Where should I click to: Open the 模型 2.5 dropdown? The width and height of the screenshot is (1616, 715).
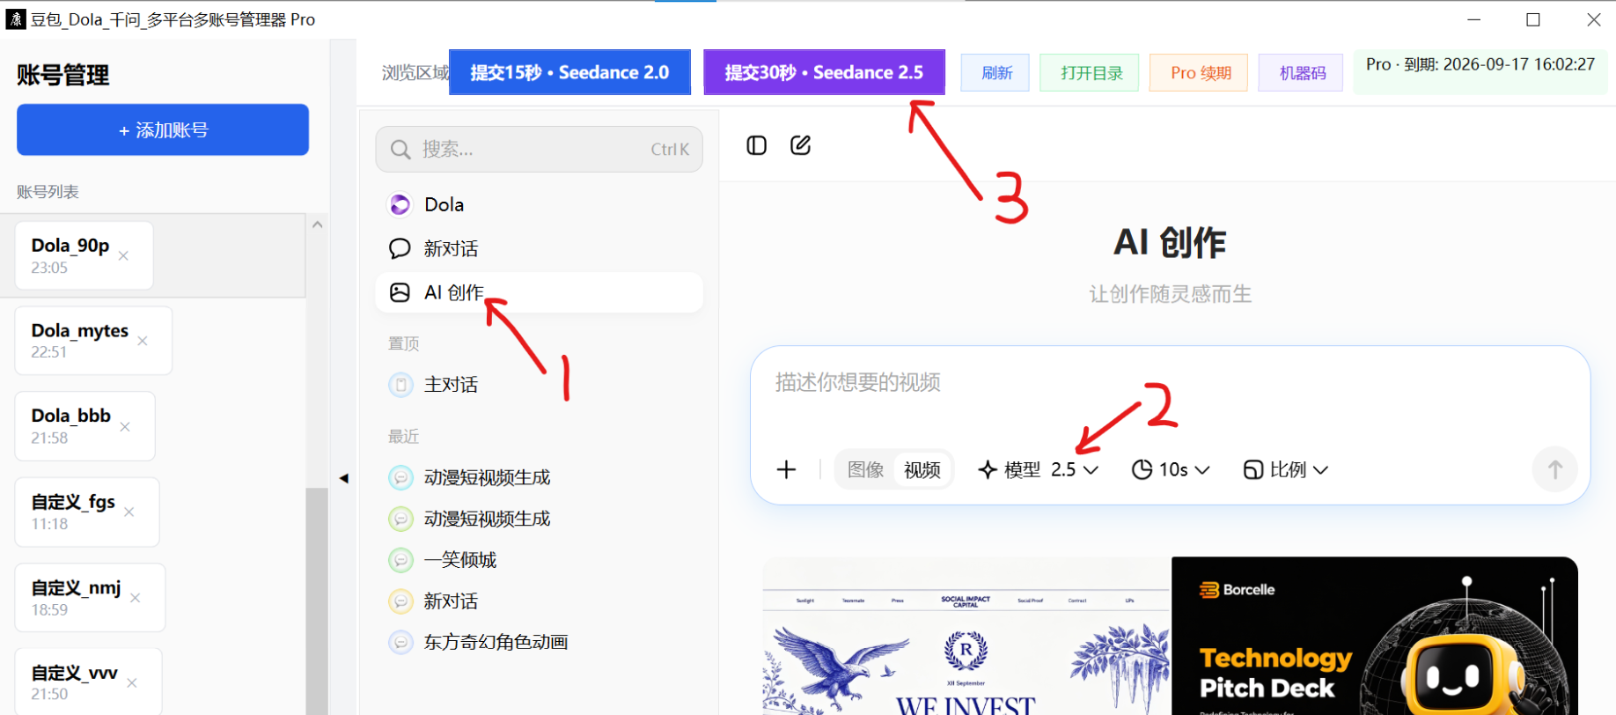[1038, 469]
